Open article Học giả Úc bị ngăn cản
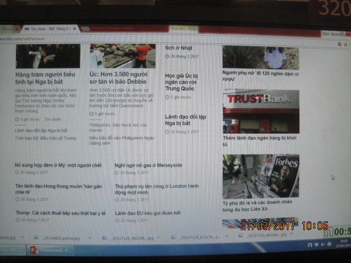This screenshot has width=351, height=263. (182, 82)
